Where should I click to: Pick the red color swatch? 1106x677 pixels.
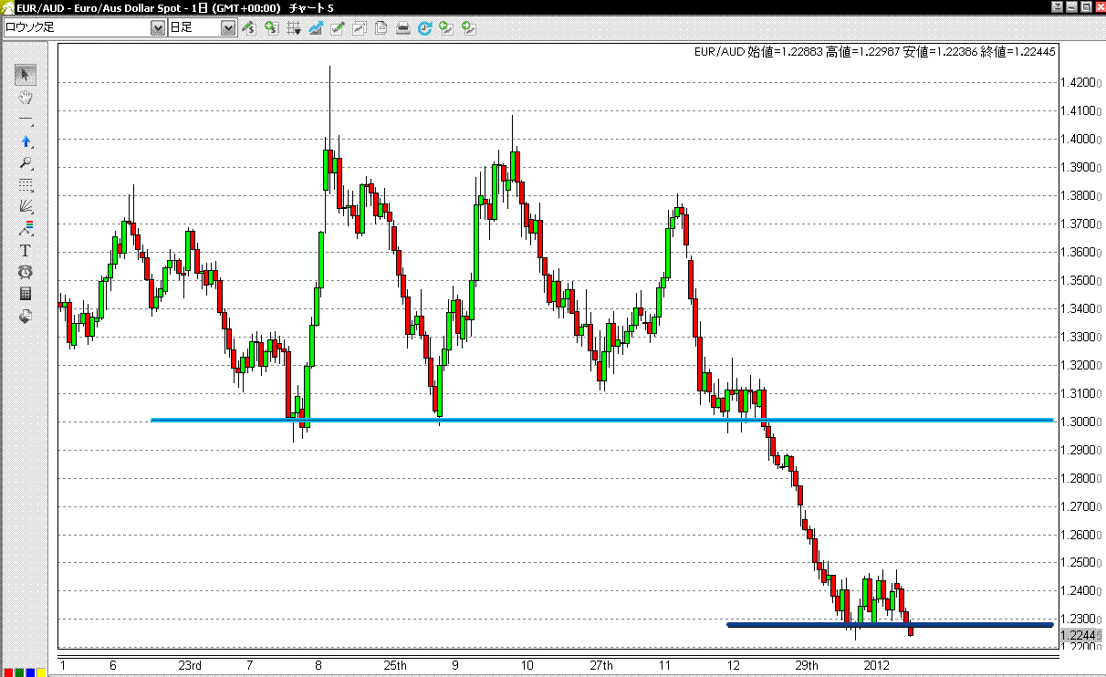6,672
